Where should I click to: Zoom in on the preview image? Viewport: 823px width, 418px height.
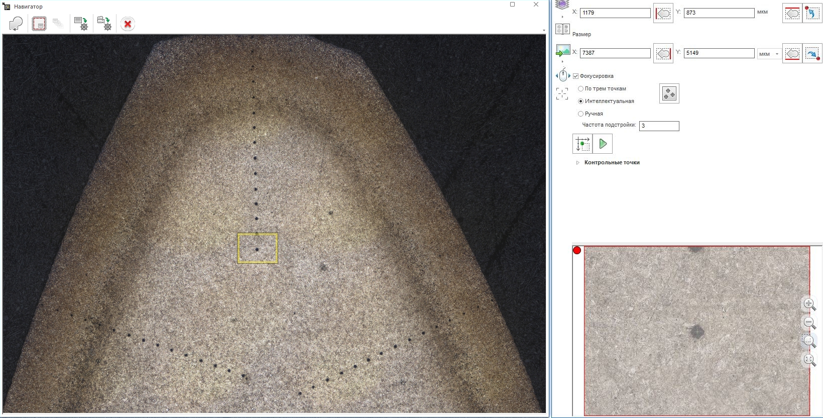coord(809,304)
